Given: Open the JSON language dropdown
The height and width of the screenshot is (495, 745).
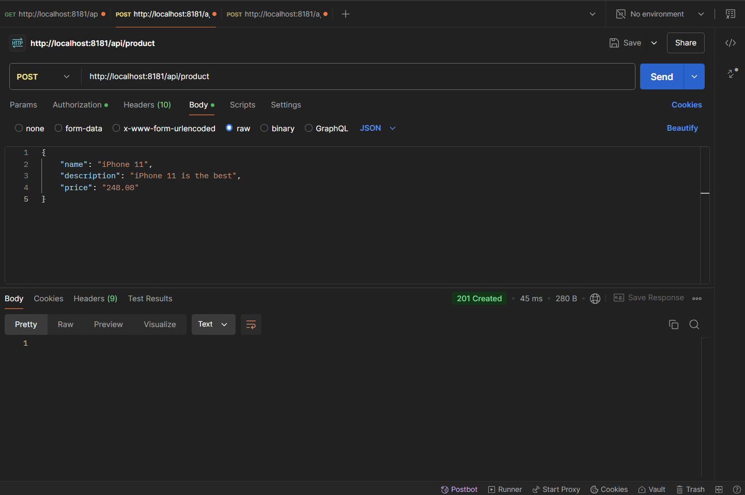Looking at the screenshot, I should (x=378, y=128).
